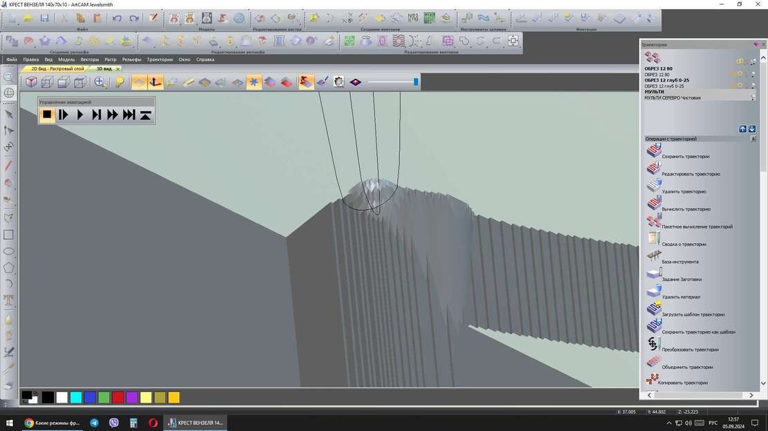The image size is (768, 431).
Task: Open the Траектории menu
Action: tap(160, 59)
